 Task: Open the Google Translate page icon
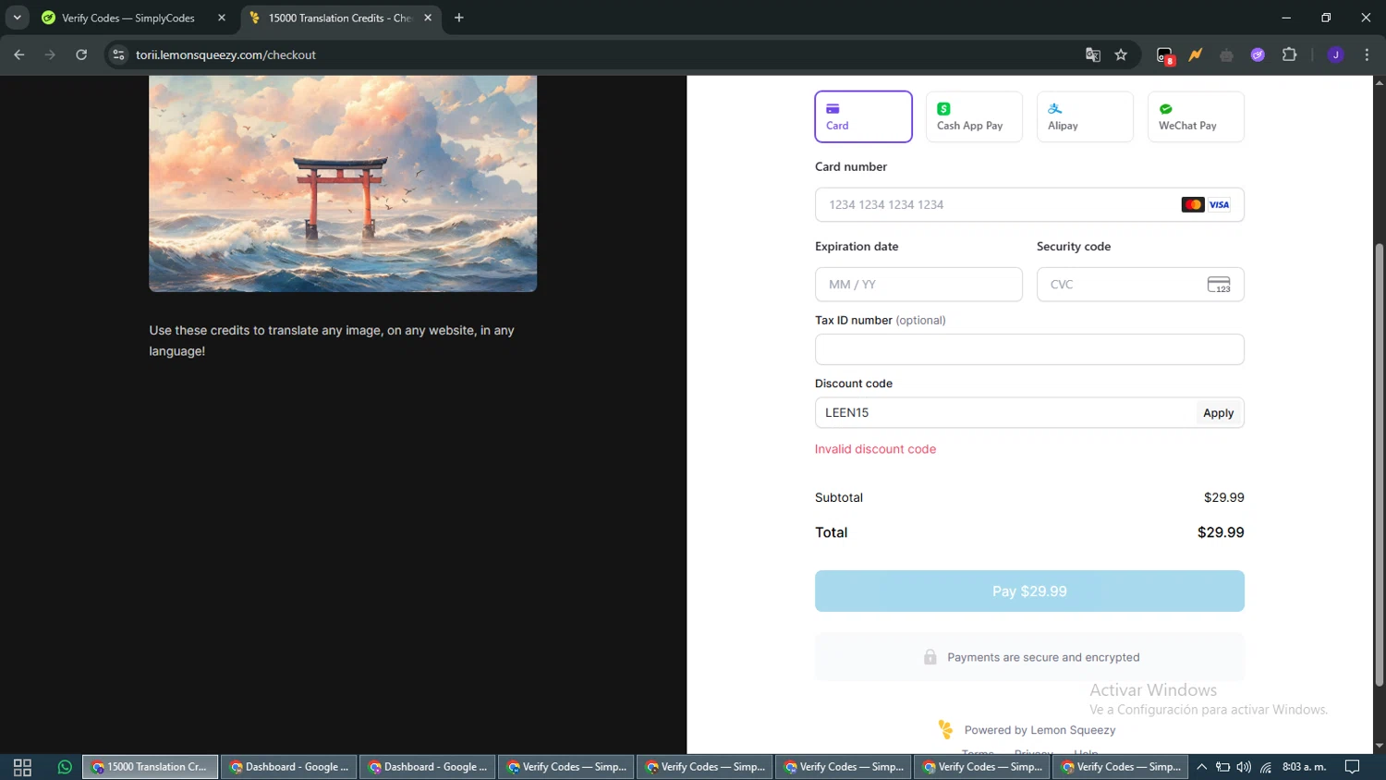[x=1093, y=55]
